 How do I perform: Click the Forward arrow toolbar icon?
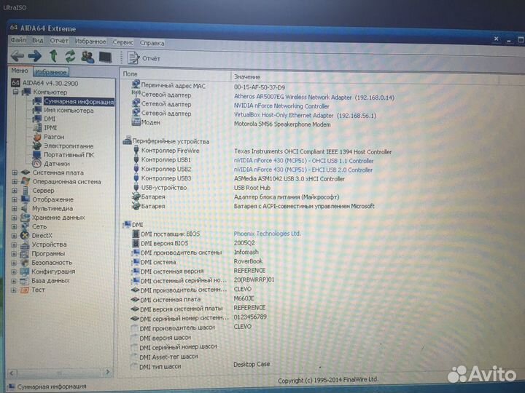click(x=34, y=56)
